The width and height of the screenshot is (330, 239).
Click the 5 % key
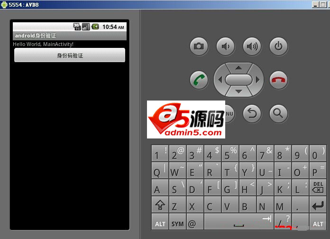pyautogui.click(x=230, y=153)
